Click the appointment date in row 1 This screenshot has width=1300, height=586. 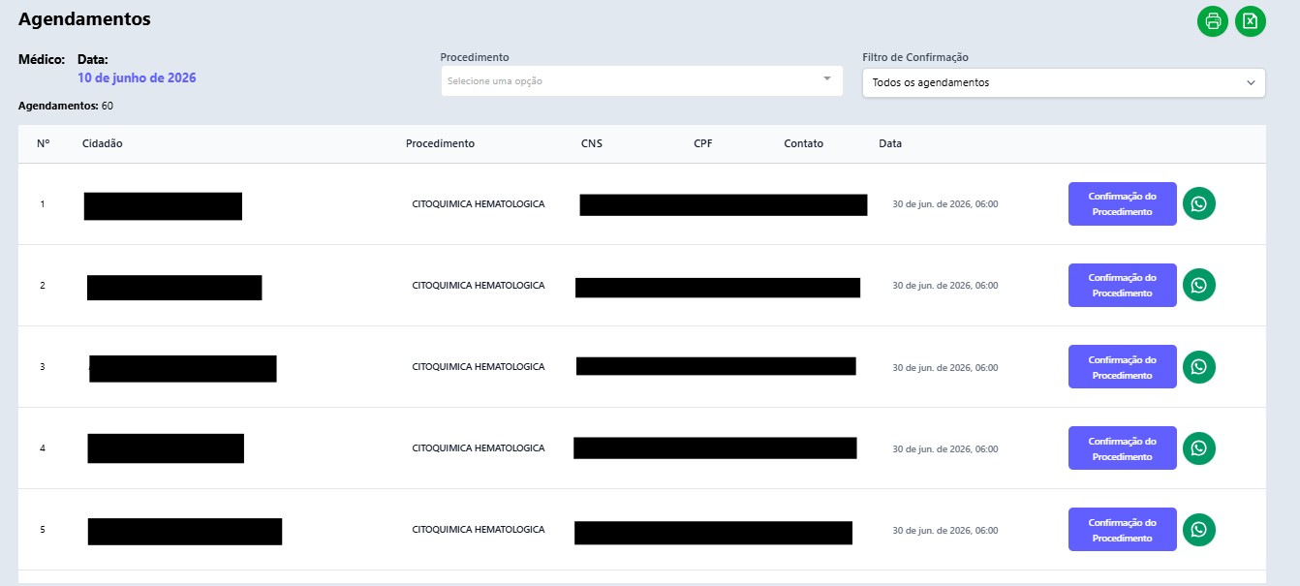pyautogui.click(x=944, y=204)
